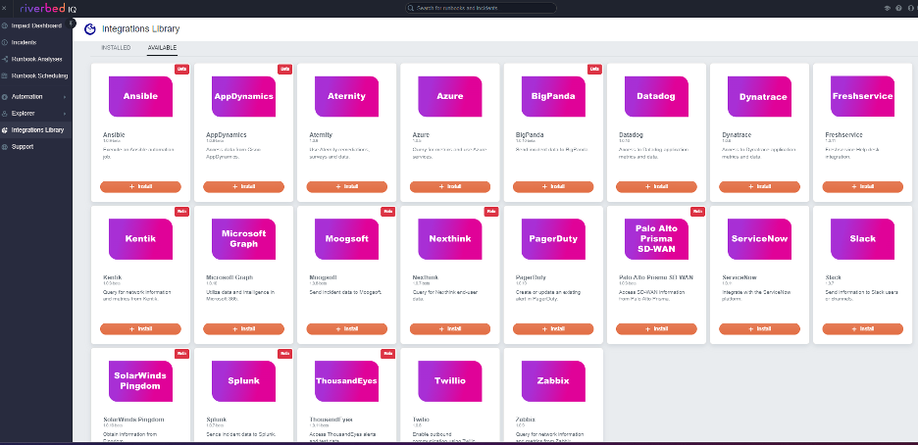Install the PagerDuty integration
The height and width of the screenshot is (445, 918).
(x=553, y=328)
